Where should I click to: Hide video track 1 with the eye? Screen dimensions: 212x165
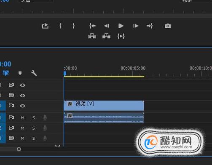pos(22,106)
